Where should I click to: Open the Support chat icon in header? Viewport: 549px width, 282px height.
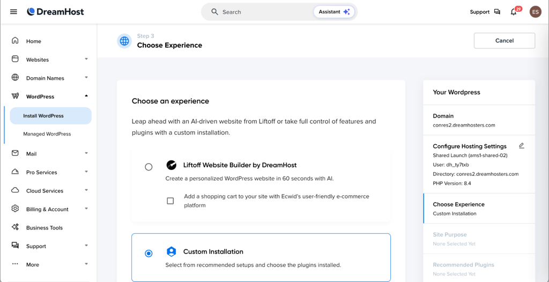pos(497,12)
